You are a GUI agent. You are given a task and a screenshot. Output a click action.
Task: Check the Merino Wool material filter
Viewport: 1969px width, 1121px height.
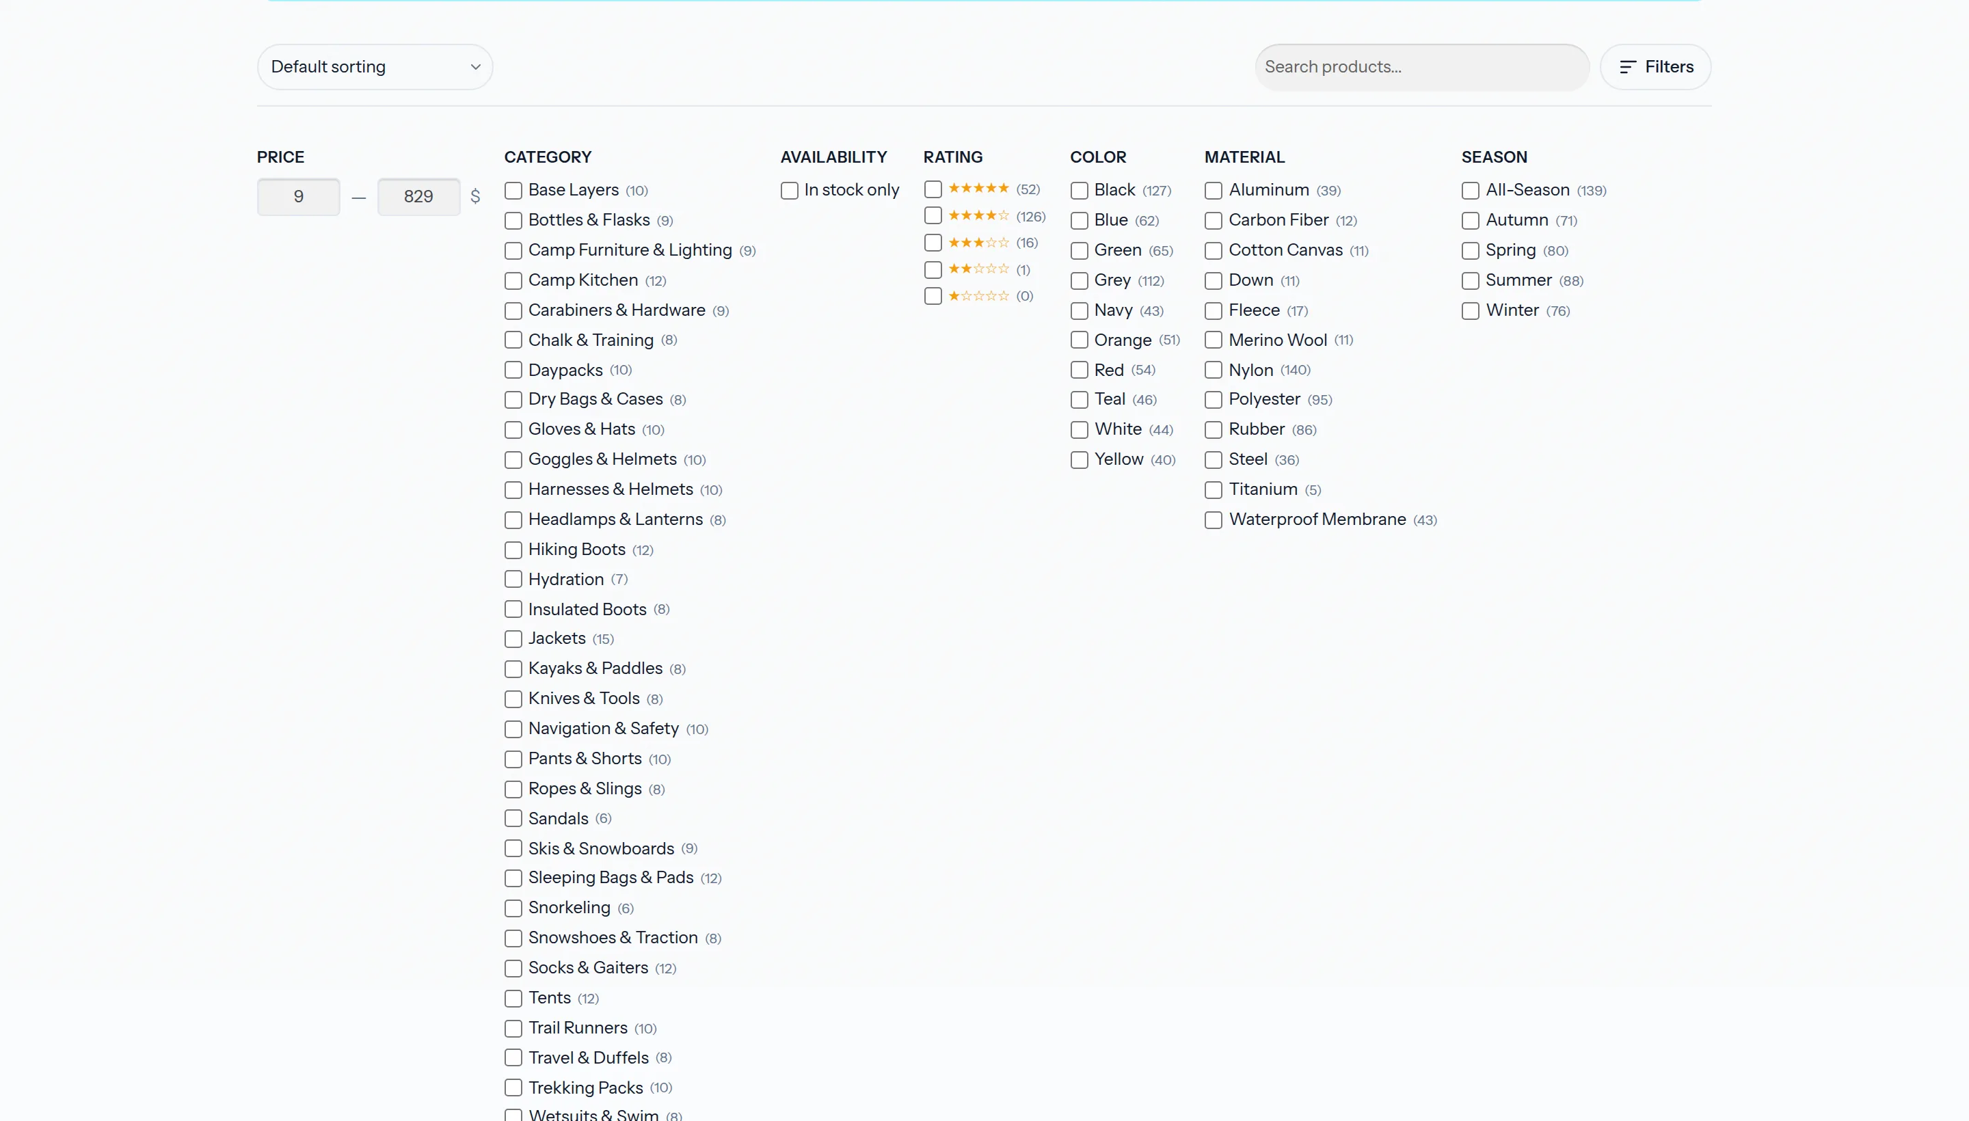click(1214, 340)
